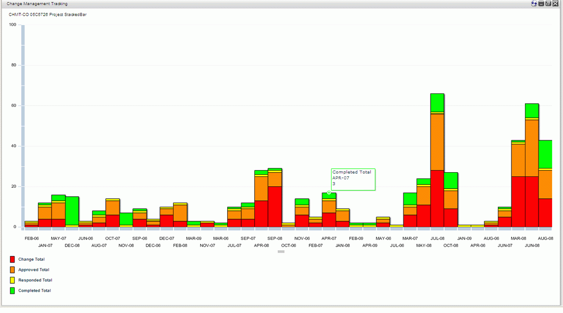Screen dimensions: 563x313
Task: Select the Change Total legend label
Action: click(x=31, y=259)
